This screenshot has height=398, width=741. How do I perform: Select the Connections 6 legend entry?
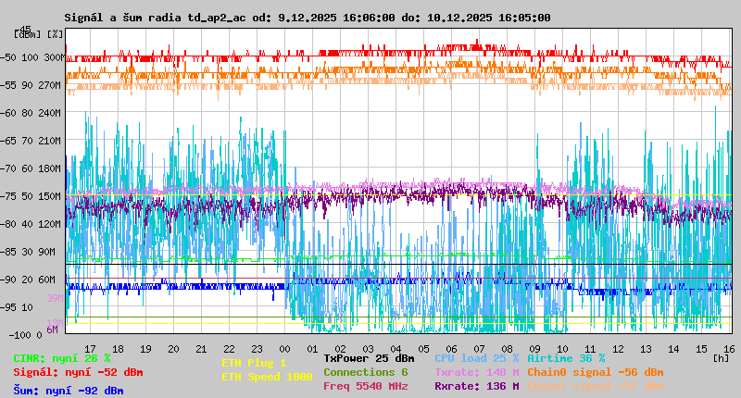pos(365,371)
